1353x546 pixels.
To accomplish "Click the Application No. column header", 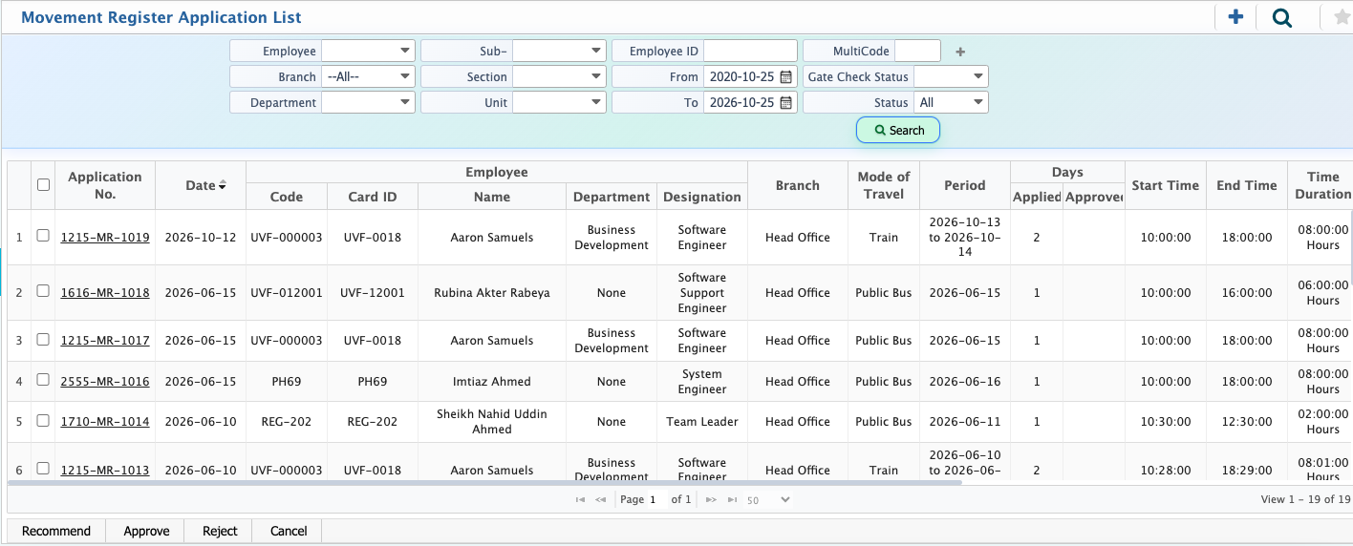I will (105, 185).
